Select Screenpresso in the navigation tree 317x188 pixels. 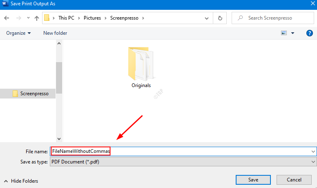(28, 94)
